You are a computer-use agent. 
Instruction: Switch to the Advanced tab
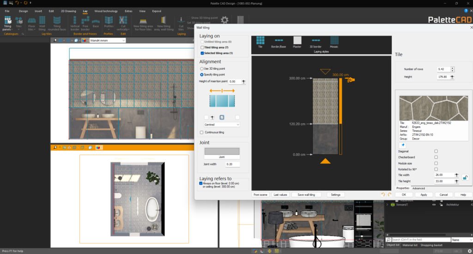coord(418,188)
